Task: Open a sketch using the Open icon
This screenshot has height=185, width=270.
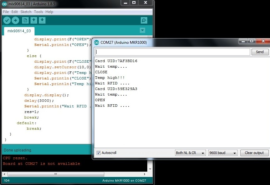Action: click(34, 20)
